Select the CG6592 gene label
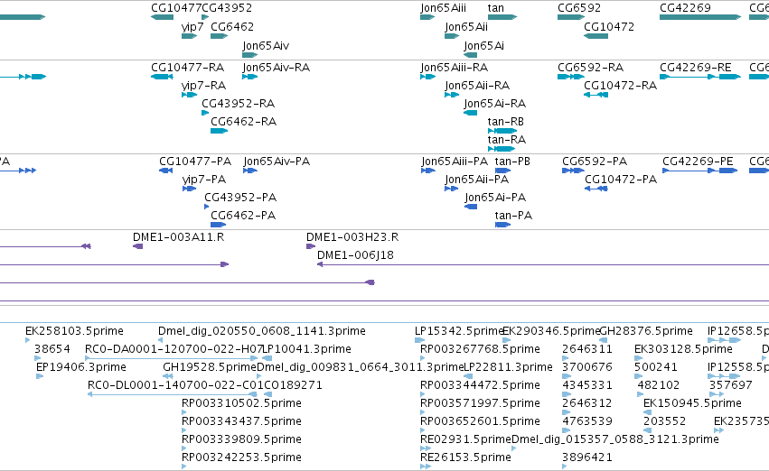This screenshot has width=769, height=471. pos(578,8)
